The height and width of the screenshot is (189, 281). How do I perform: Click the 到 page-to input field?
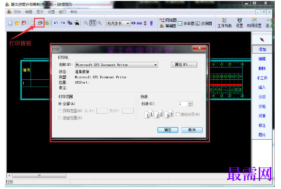[128, 111]
